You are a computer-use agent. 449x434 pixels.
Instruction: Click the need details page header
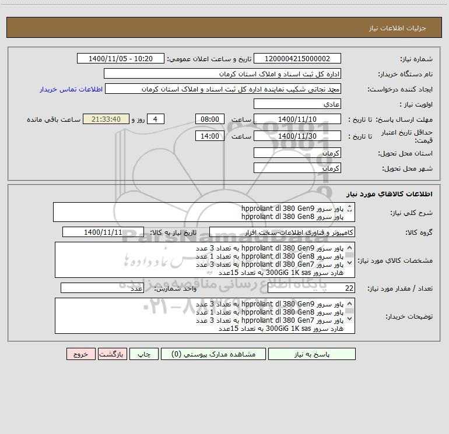click(x=224, y=28)
